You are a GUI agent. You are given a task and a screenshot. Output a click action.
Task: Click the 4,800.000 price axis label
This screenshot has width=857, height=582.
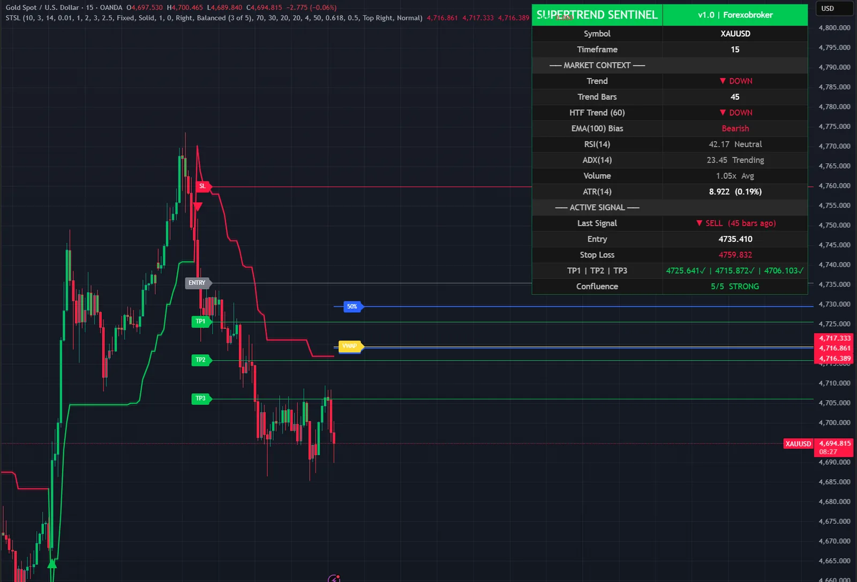(835, 28)
